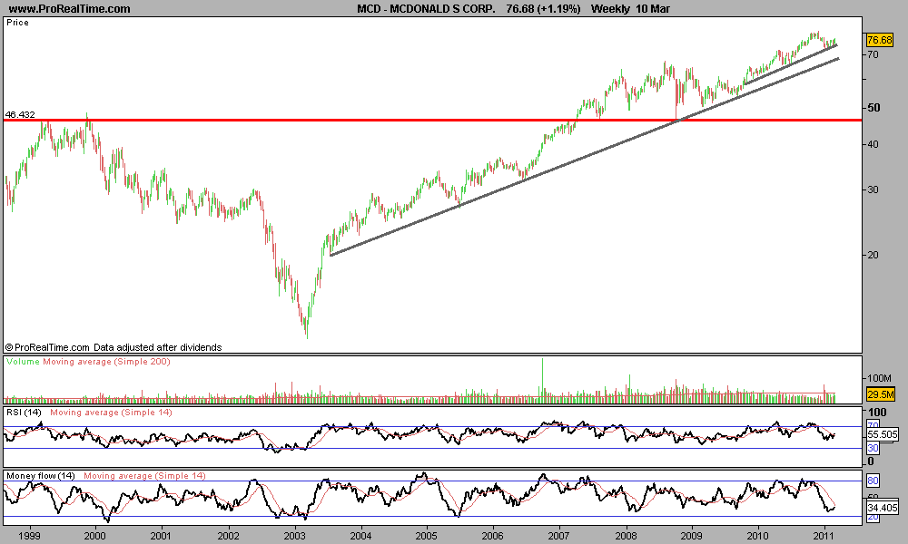Viewport: 908px width, 544px height.
Task: Click the 50 price axis label
Action: [873, 108]
